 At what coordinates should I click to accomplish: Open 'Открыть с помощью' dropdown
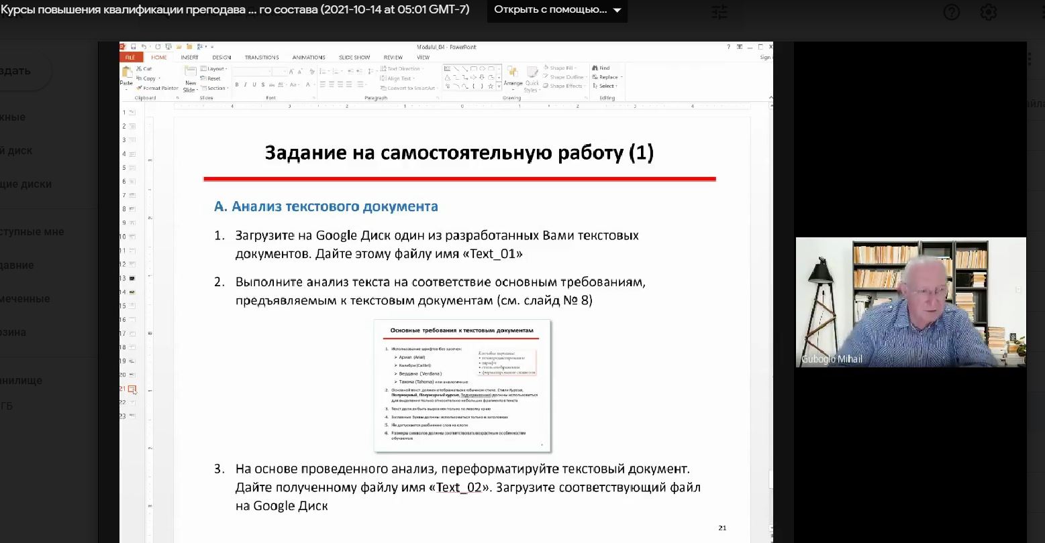[x=558, y=10]
